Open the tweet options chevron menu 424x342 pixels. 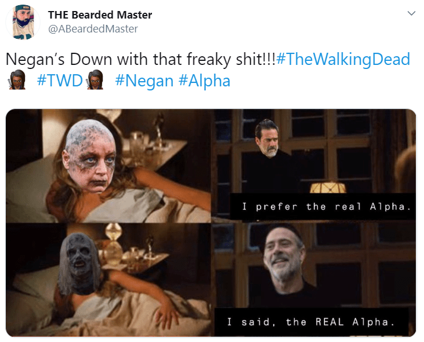click(411, 13)
